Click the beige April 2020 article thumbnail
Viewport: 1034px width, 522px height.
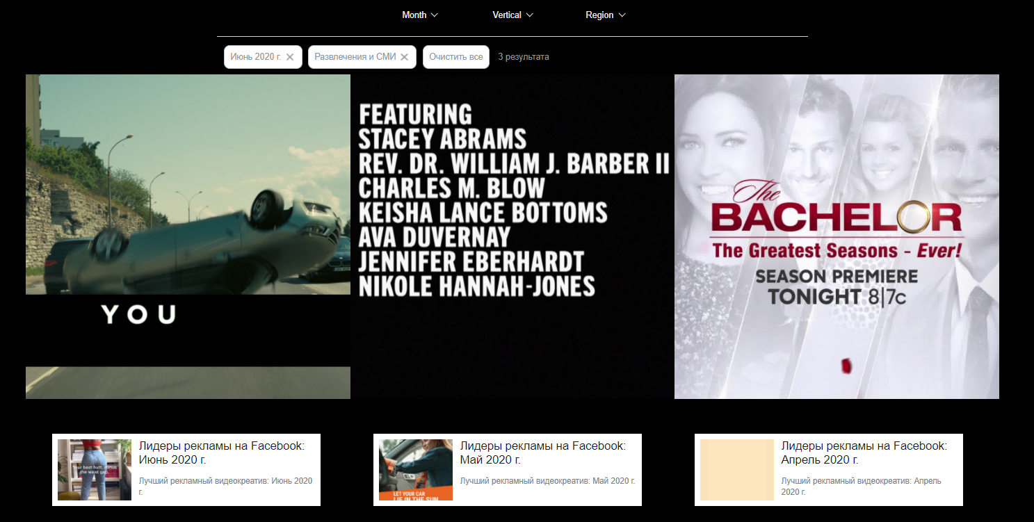tap(737, 470)
